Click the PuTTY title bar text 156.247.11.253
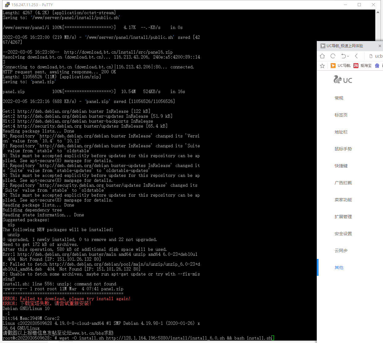 [25, 5]
